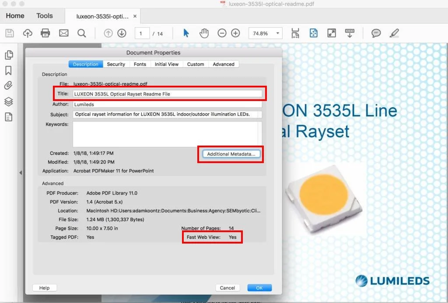
Task: Click the Modified date value
Action: [94, 162]
